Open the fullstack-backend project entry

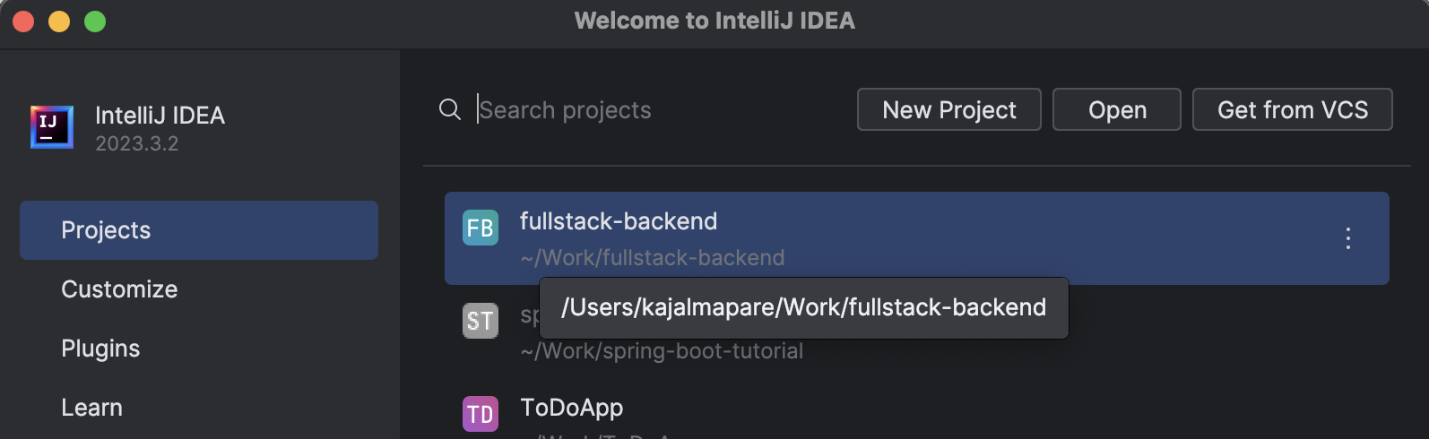pos(619,221)
